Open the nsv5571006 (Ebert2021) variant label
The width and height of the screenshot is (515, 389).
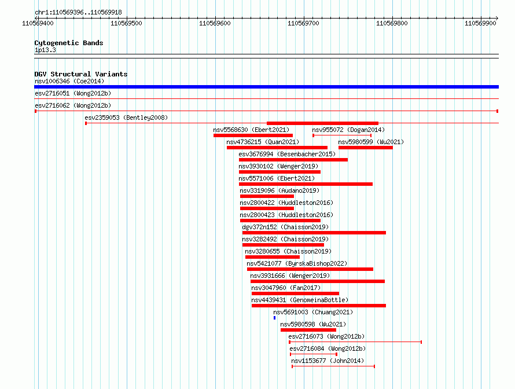pyautogui.click(x=277, y=178)
